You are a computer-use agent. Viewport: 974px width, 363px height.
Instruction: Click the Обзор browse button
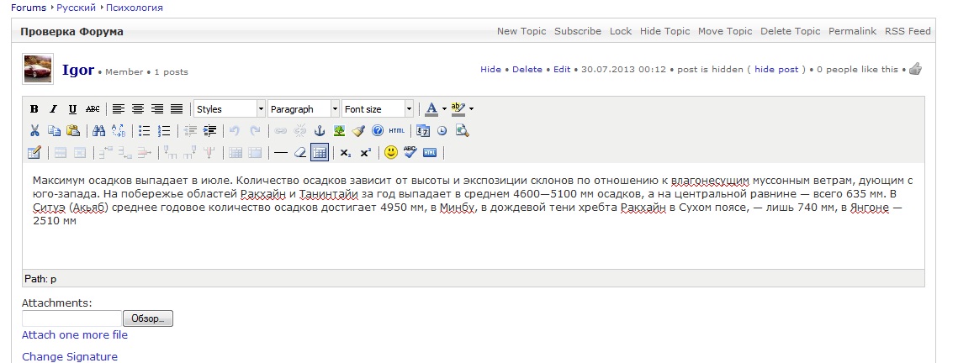147,318
